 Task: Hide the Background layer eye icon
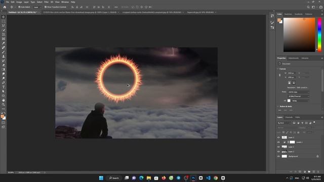(x=278, y=156)
